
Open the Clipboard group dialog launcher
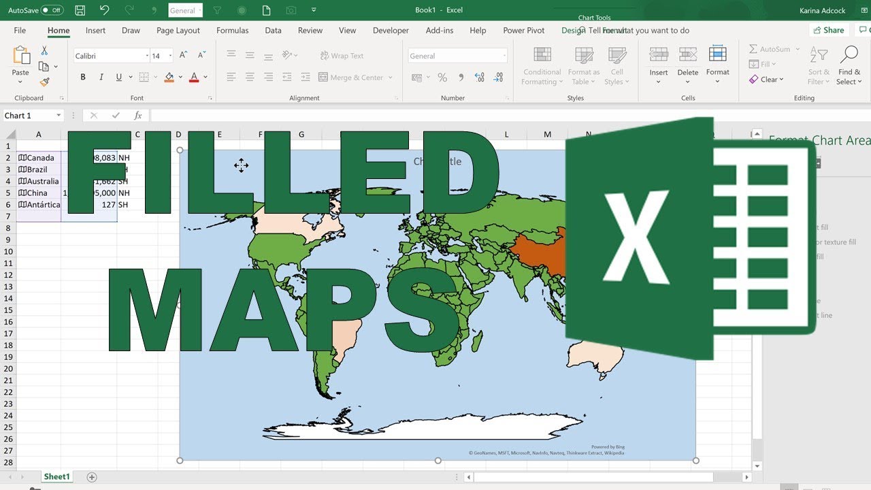[x=62, y=98]
